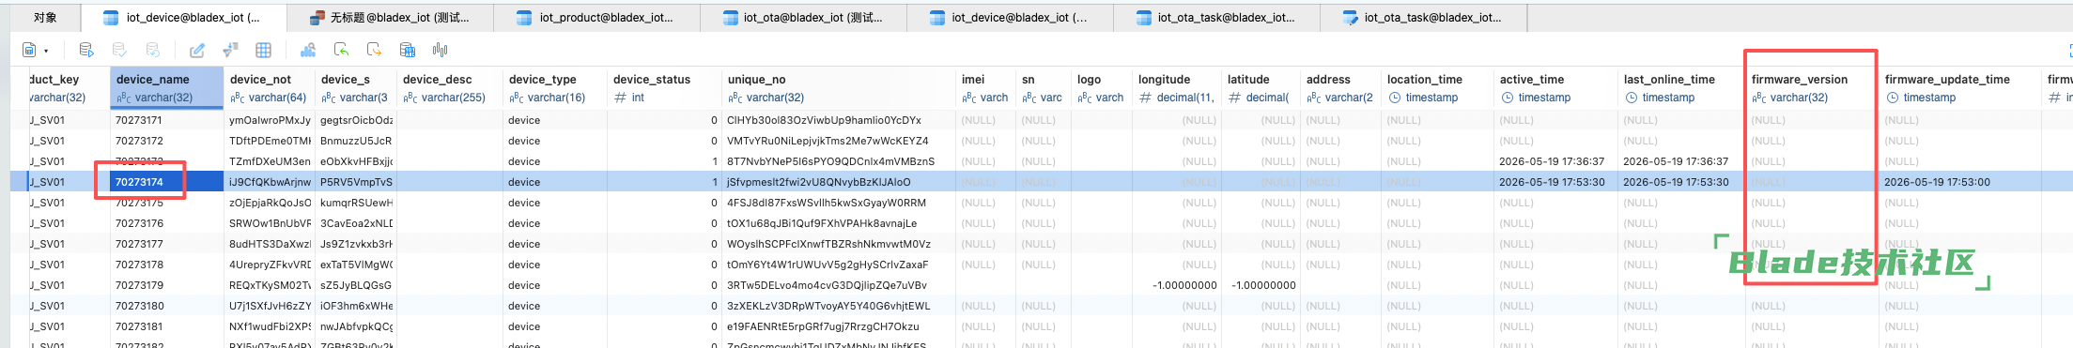2073x348 pixels.
Task: Click device_name cell 70273180
Action: 167,306
